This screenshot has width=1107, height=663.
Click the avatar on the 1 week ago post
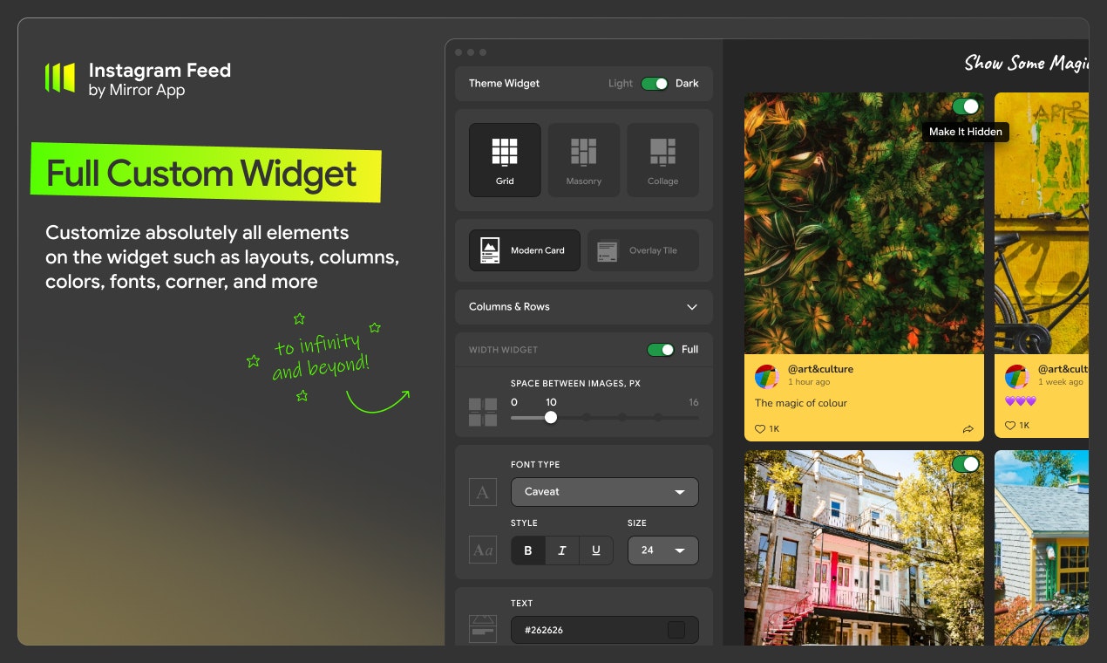click(x=1017, y=377)
